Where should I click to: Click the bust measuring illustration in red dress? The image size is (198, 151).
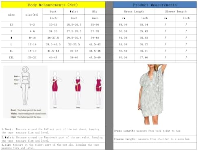(55, 90)
